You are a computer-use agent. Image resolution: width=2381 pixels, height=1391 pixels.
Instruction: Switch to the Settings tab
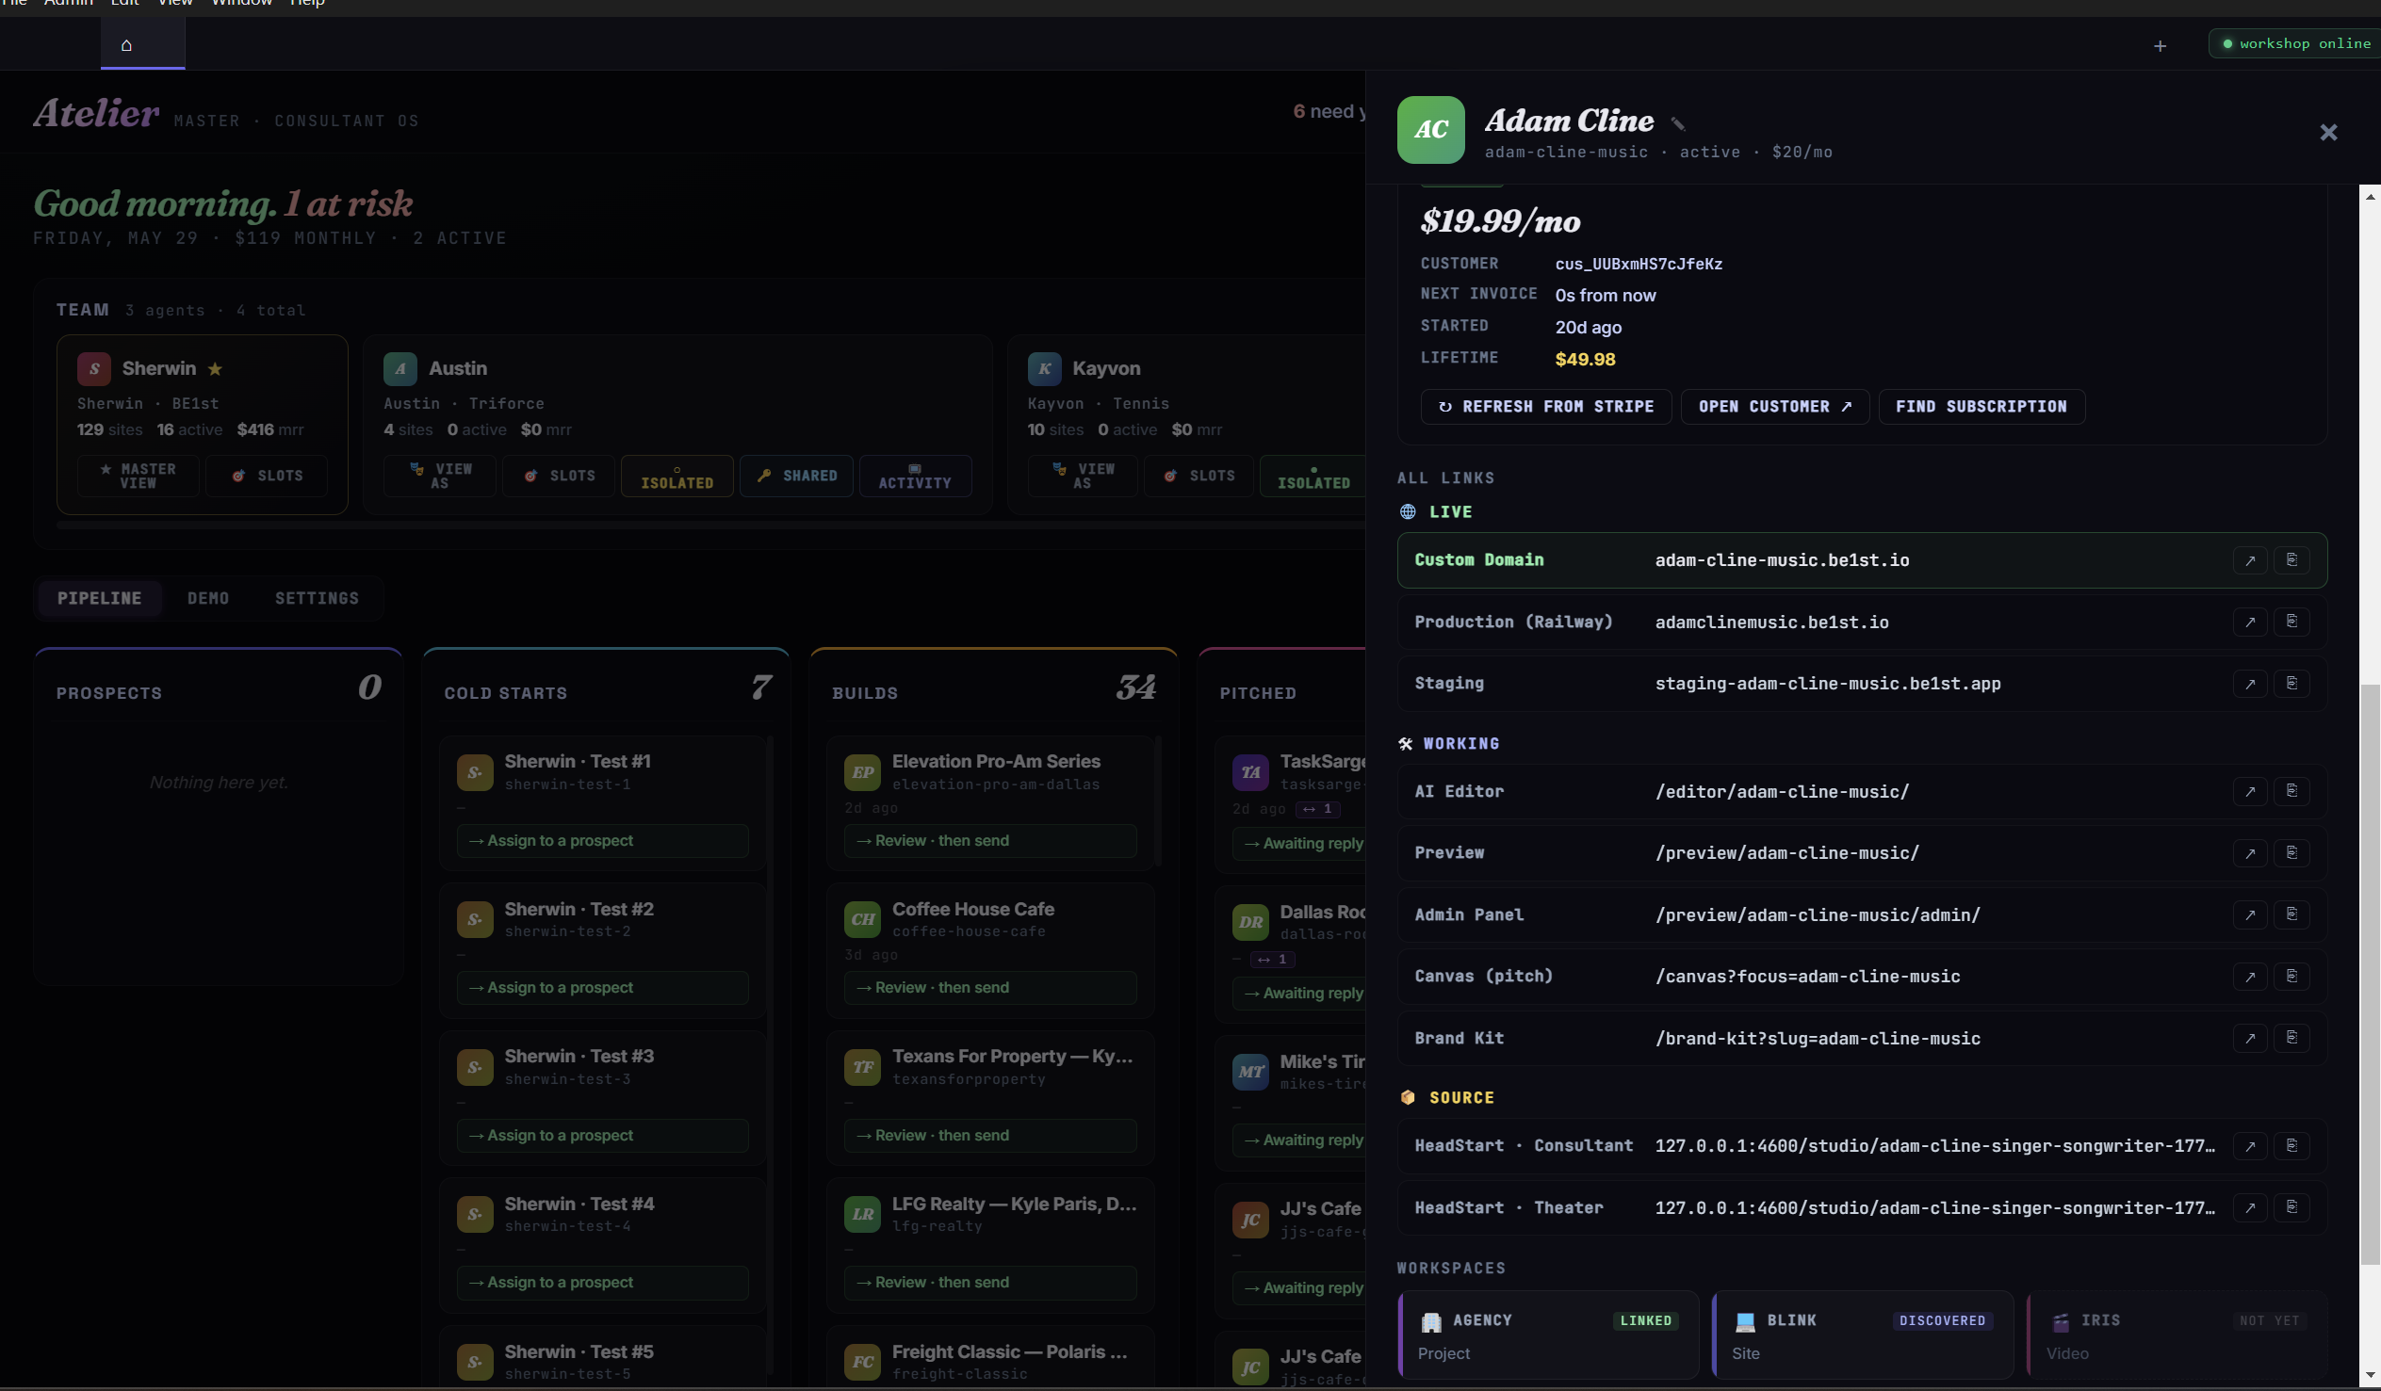[317, 599]
